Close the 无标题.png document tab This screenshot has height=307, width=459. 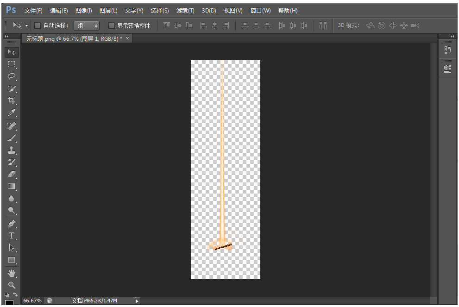pyautogui.click(x=127, y=38)
